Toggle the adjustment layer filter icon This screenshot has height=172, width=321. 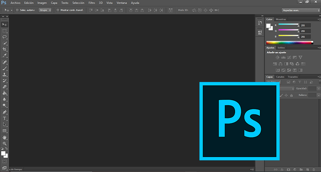point(294,82)
